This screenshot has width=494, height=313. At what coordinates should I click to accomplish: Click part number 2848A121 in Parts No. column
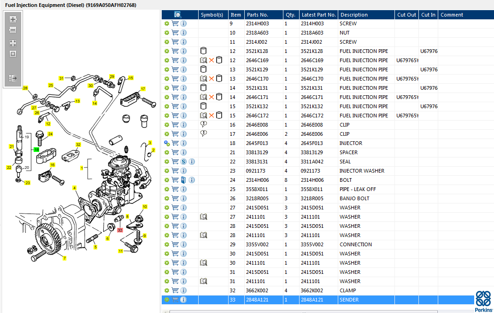pos(257,300)
